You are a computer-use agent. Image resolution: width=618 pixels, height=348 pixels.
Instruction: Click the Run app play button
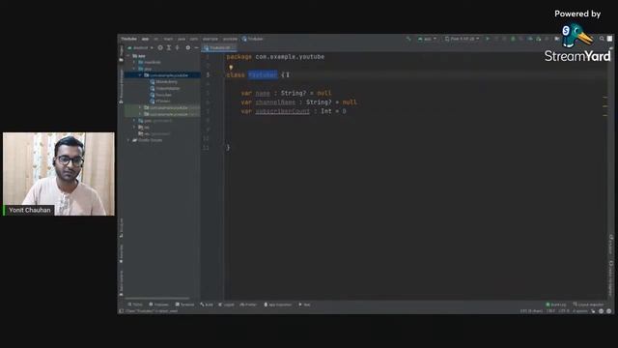488,39
